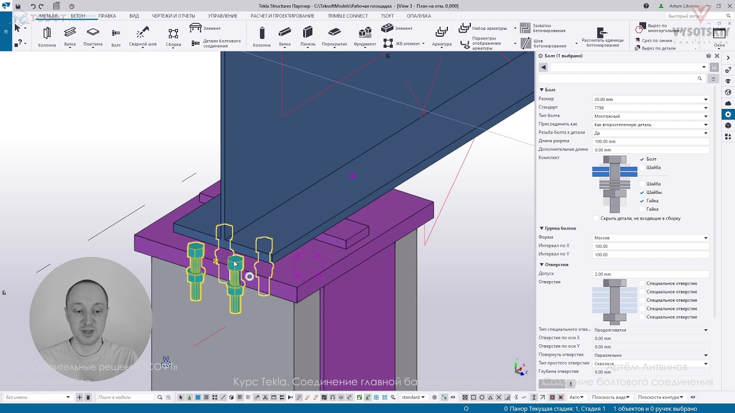The height and width of the screenshot is (413, 735).
Task: Open the globe side panel icon
Action: [728, 92]
